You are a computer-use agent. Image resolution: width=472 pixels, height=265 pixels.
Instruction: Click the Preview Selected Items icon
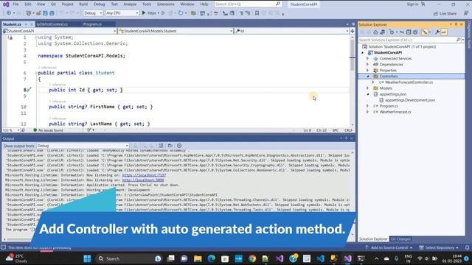tap(444, 32)
